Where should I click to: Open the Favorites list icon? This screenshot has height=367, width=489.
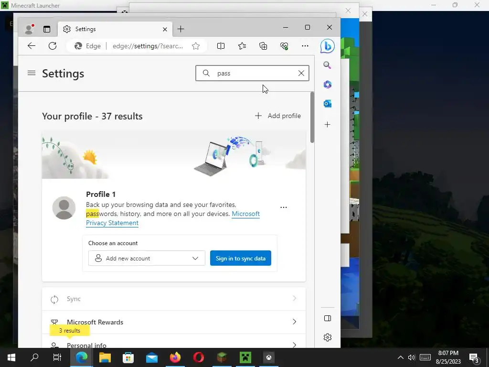point(242,46)
